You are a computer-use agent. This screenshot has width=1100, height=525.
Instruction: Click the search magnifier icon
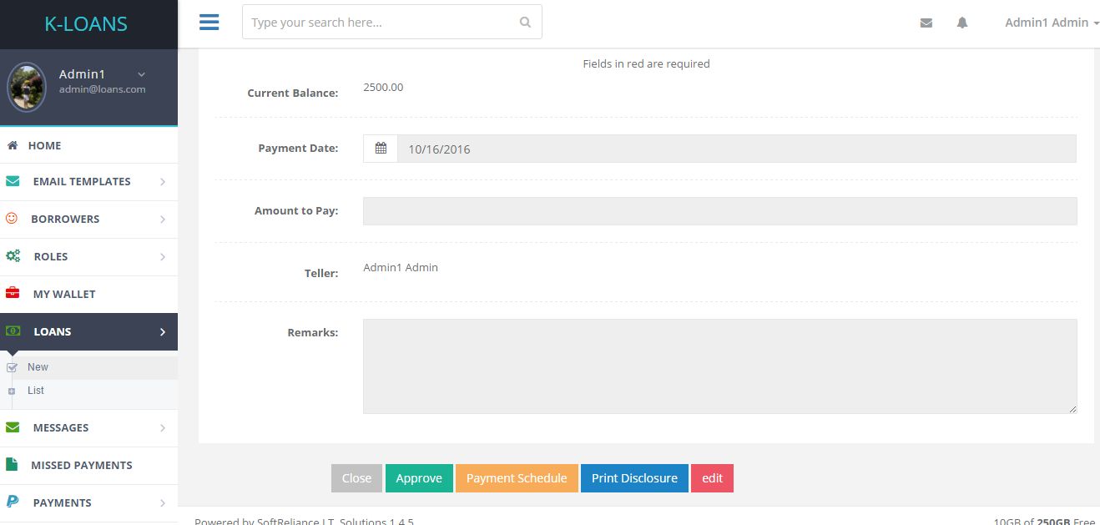[x=525, y=23]
